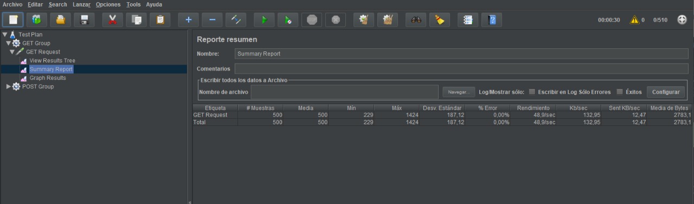Sort table by the # Muestras column header
The image size is (694, 204).
260,108
